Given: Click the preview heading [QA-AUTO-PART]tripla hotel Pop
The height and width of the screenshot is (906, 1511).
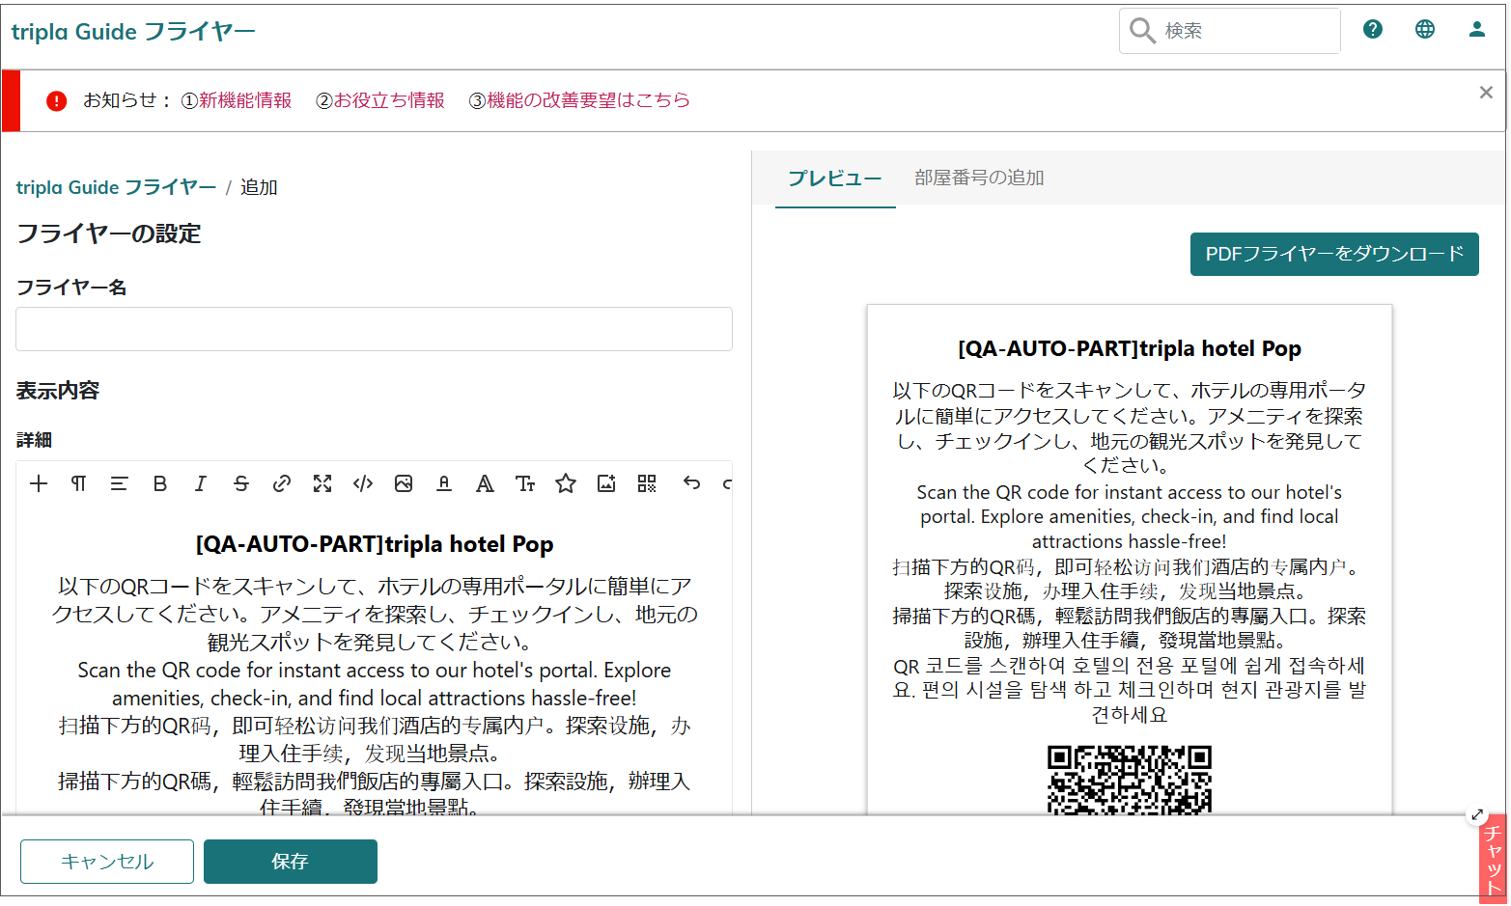Looking at the screenshot, I should click(1130, 348).
